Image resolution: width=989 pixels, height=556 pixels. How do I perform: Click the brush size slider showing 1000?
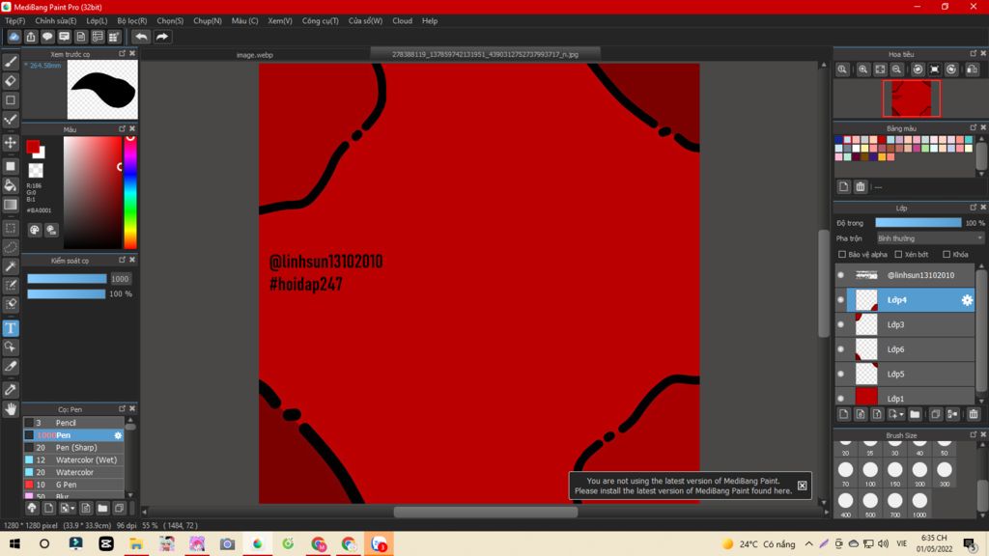(x=67, y=279)
